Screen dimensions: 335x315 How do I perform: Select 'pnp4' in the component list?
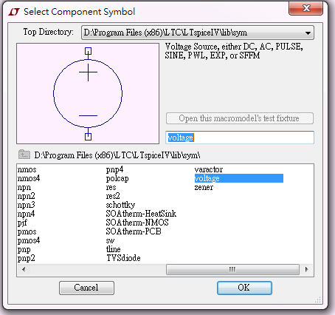pos(115,169)
